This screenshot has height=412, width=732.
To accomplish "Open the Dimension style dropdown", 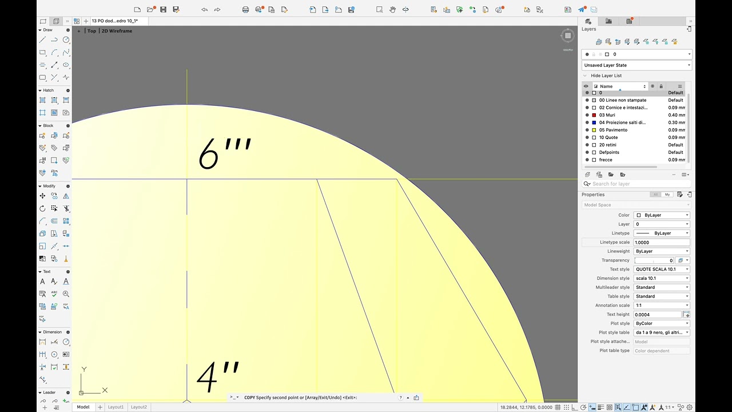I will (662, 279).
